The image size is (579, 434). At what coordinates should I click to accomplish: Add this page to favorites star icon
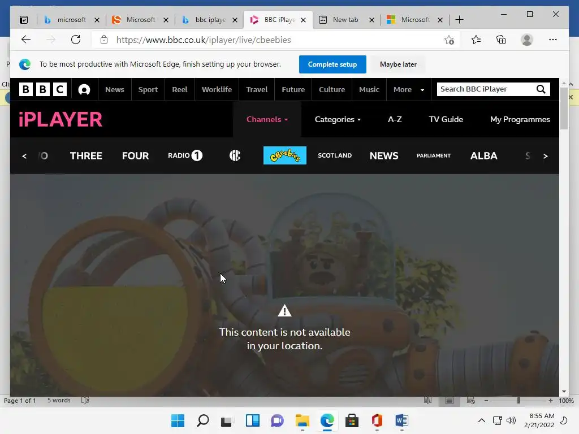(449, 40)
